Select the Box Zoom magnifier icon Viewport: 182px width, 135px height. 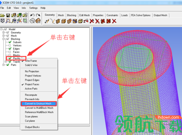click(8, 21)
